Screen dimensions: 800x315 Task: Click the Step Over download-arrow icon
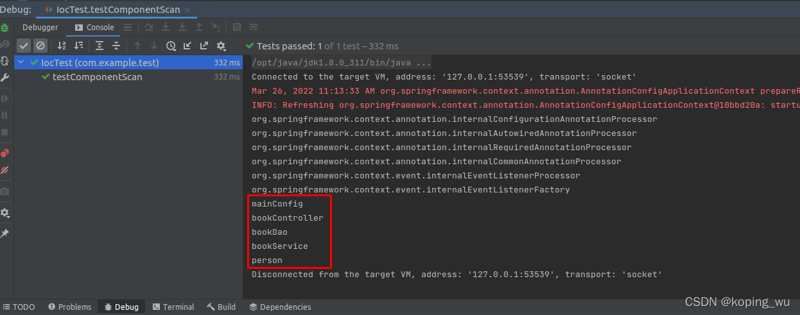[x=166, y=28]
